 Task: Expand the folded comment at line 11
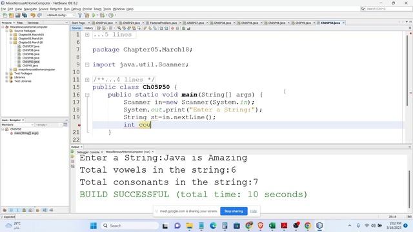[x=87, y=80]
